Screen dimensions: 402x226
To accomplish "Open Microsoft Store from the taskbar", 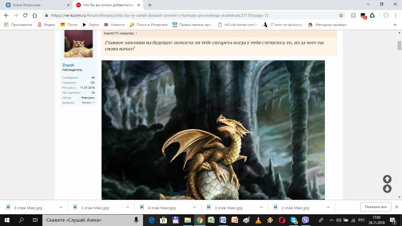I will (x=164, y=220).
